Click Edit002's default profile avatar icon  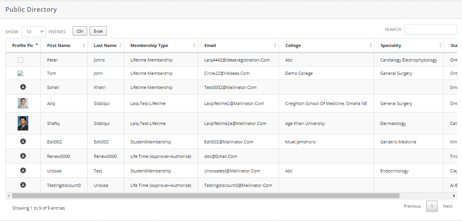coord(23,141)
